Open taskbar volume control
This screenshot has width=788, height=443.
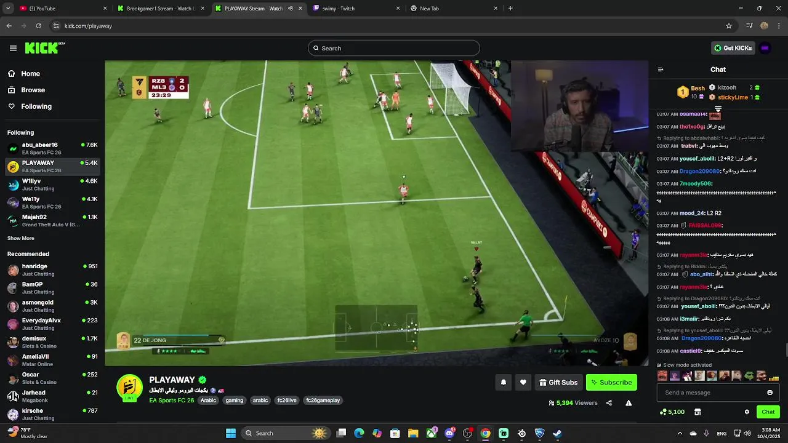[747, 433]
